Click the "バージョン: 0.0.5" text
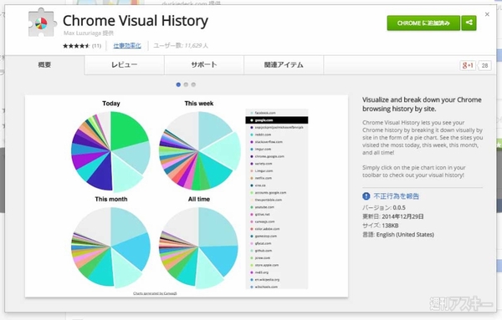 tap(384, 207)
